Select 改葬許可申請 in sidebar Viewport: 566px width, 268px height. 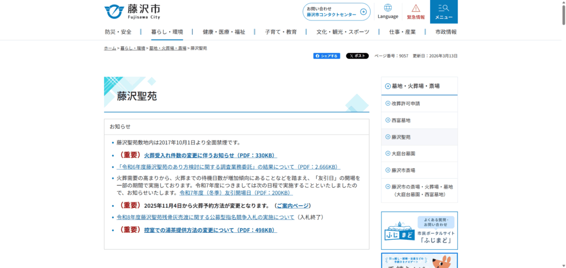(x=406, y=104)
